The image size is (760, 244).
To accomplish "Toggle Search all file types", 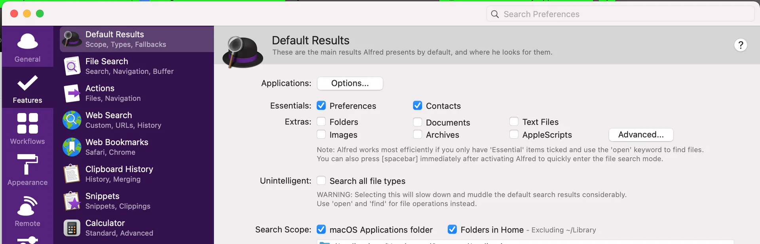I will click(x=321, y=181).
